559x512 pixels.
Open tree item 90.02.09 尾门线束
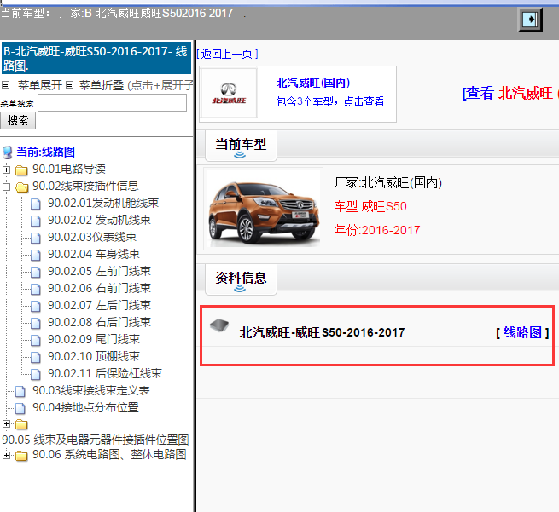(94, 339)
